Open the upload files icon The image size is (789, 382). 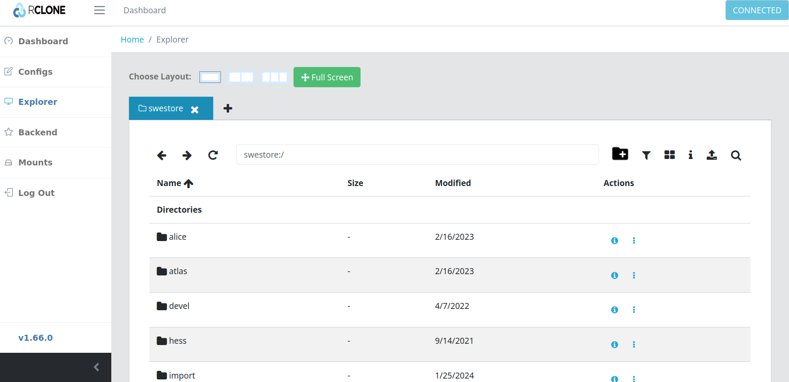point(712,155)
